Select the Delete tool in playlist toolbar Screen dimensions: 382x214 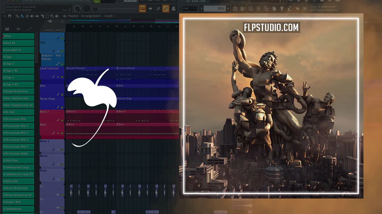coord(27,16)
